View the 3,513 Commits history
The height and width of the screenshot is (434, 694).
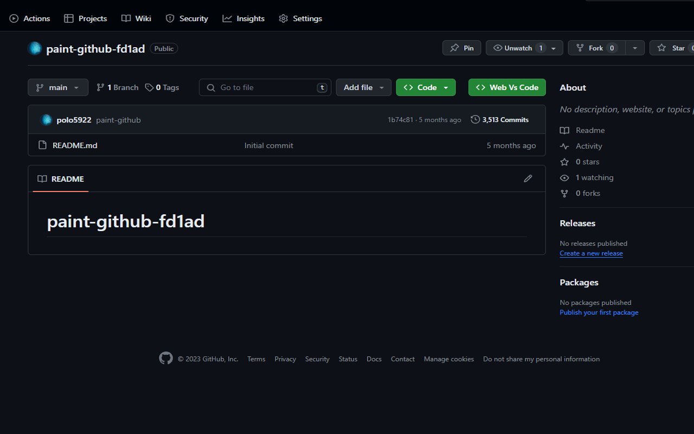click(500, 120)
